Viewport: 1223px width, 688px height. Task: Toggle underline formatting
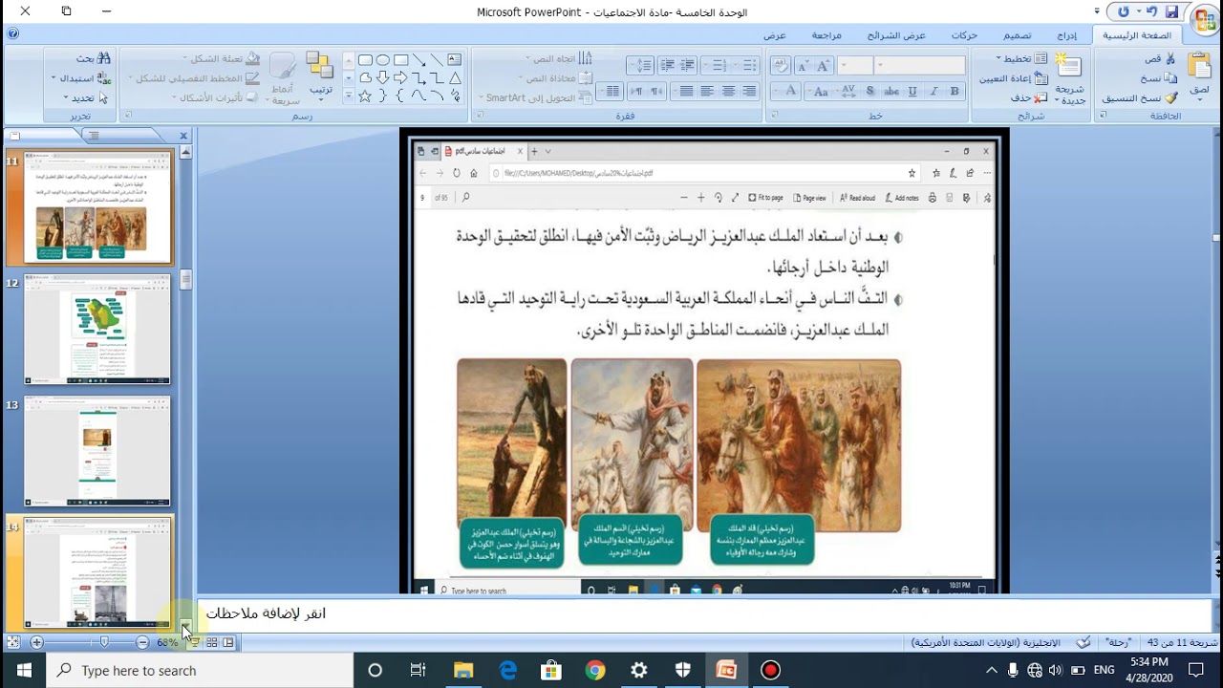pyautogui.click(x=912, y=91)
